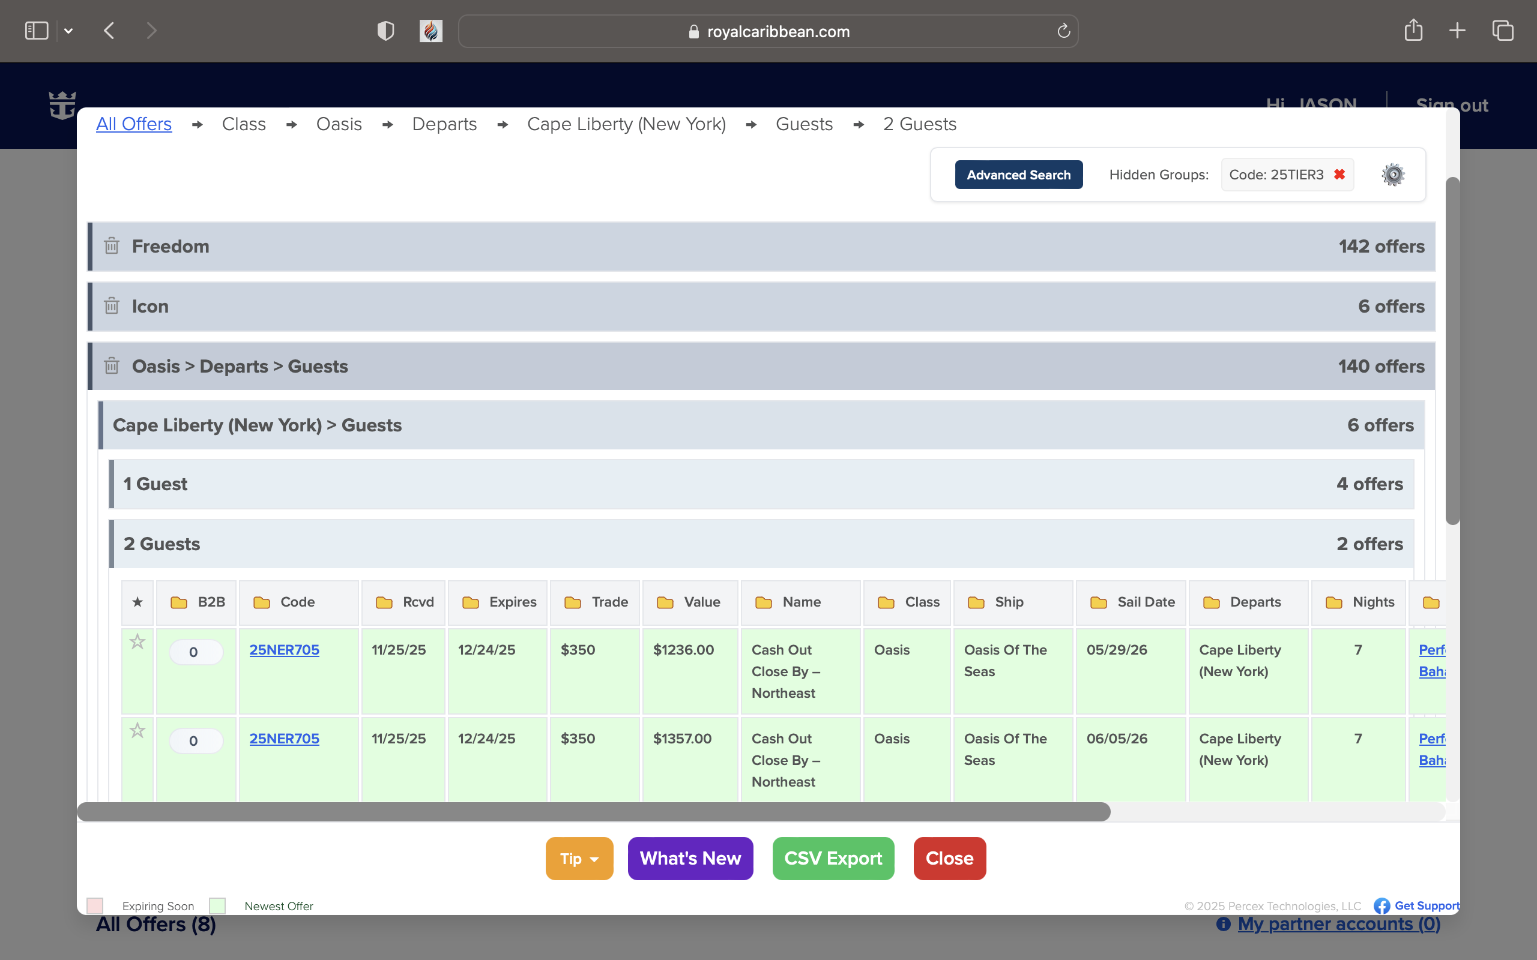Star the offer sailing 05/29/26
The width and height of the screenshot is (1537, 960).
[137, 642]
